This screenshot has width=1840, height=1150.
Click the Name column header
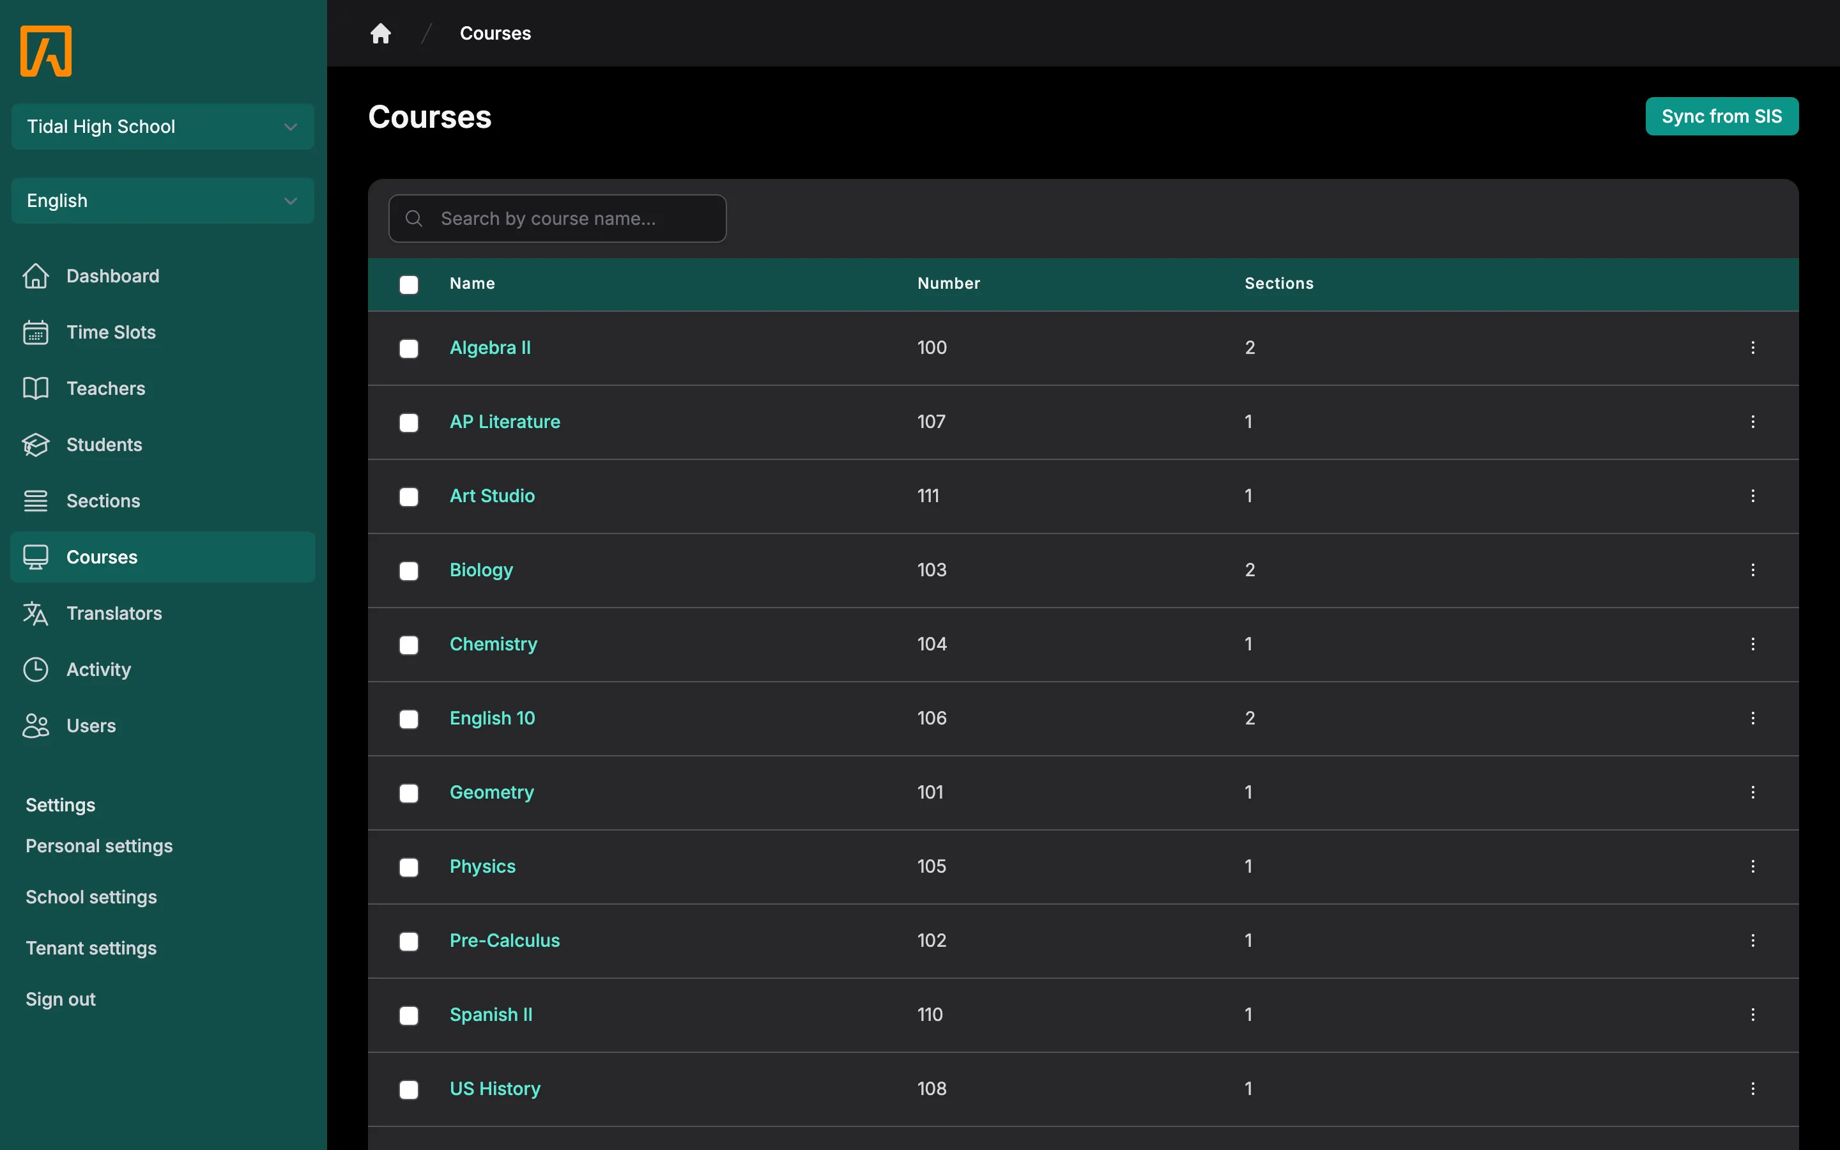472,283
